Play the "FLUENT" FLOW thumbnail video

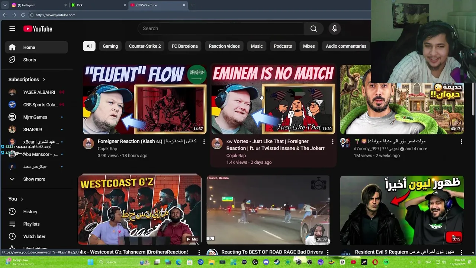click(x=145, y=99)
